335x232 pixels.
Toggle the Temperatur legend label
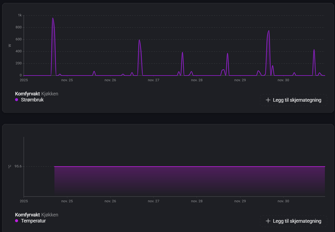pyautogui.click(x=33, y=221)
